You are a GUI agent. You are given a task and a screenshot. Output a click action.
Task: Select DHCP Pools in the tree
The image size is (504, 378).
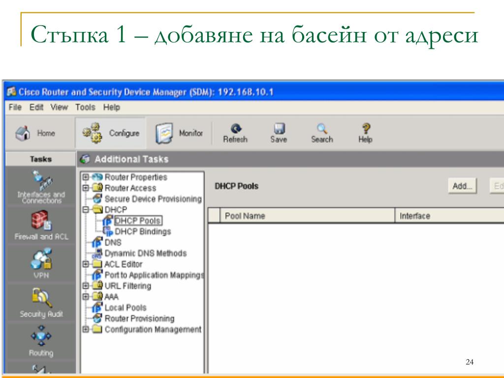(138, 221)
